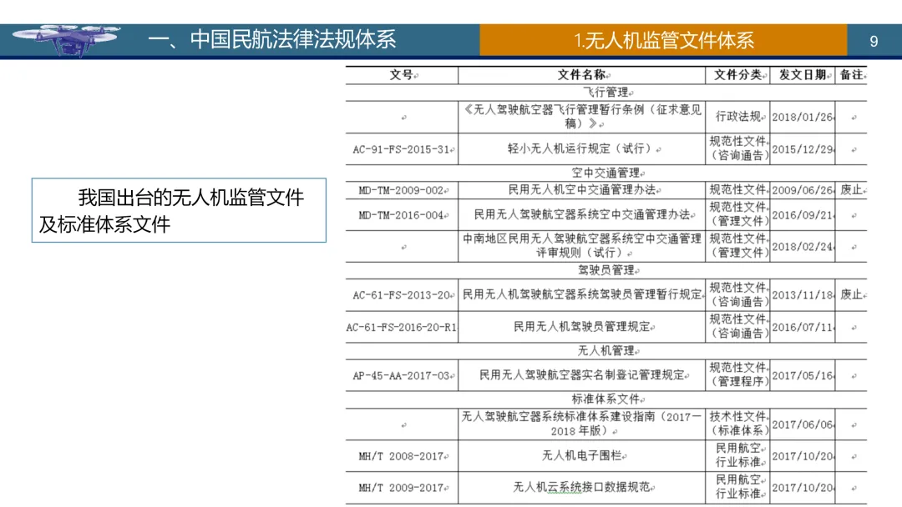Viewport: 902px width, 507px height.
Task: Click the column header '文号'
Action: point(402,75)
